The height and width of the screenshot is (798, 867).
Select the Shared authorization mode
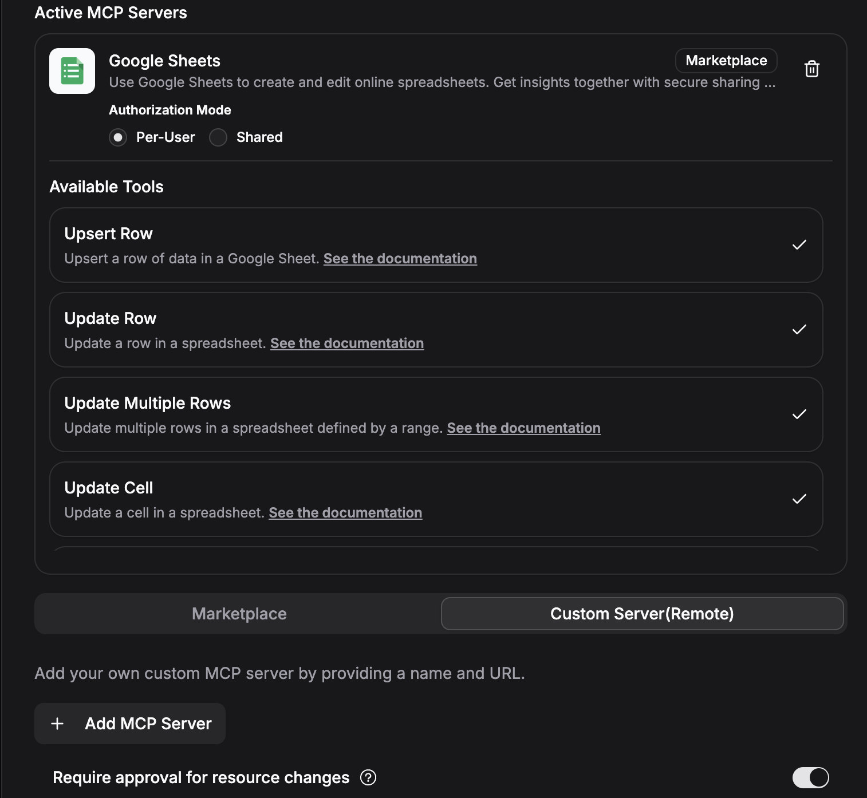(x=218, y=137)
